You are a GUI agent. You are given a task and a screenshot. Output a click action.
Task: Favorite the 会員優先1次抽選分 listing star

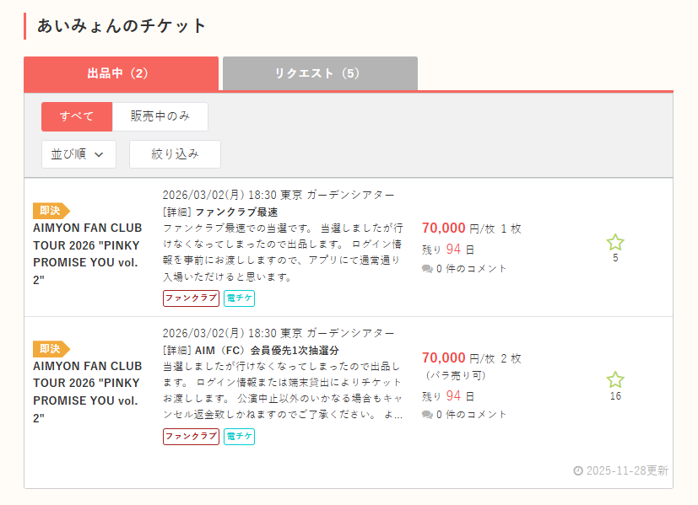[x=615, y=380]
